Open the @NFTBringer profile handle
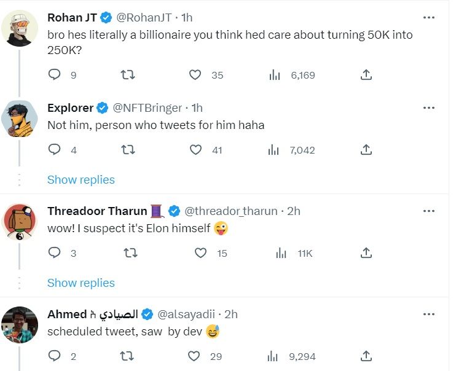The height and width of the screenshot is (371, 464). click(147, 107)
